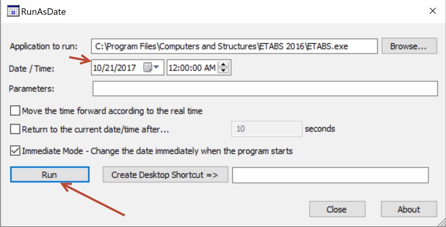Click Create Desktop Shortcut button
Viewport: 446px width, 227px height.
[x=166, y=174]
